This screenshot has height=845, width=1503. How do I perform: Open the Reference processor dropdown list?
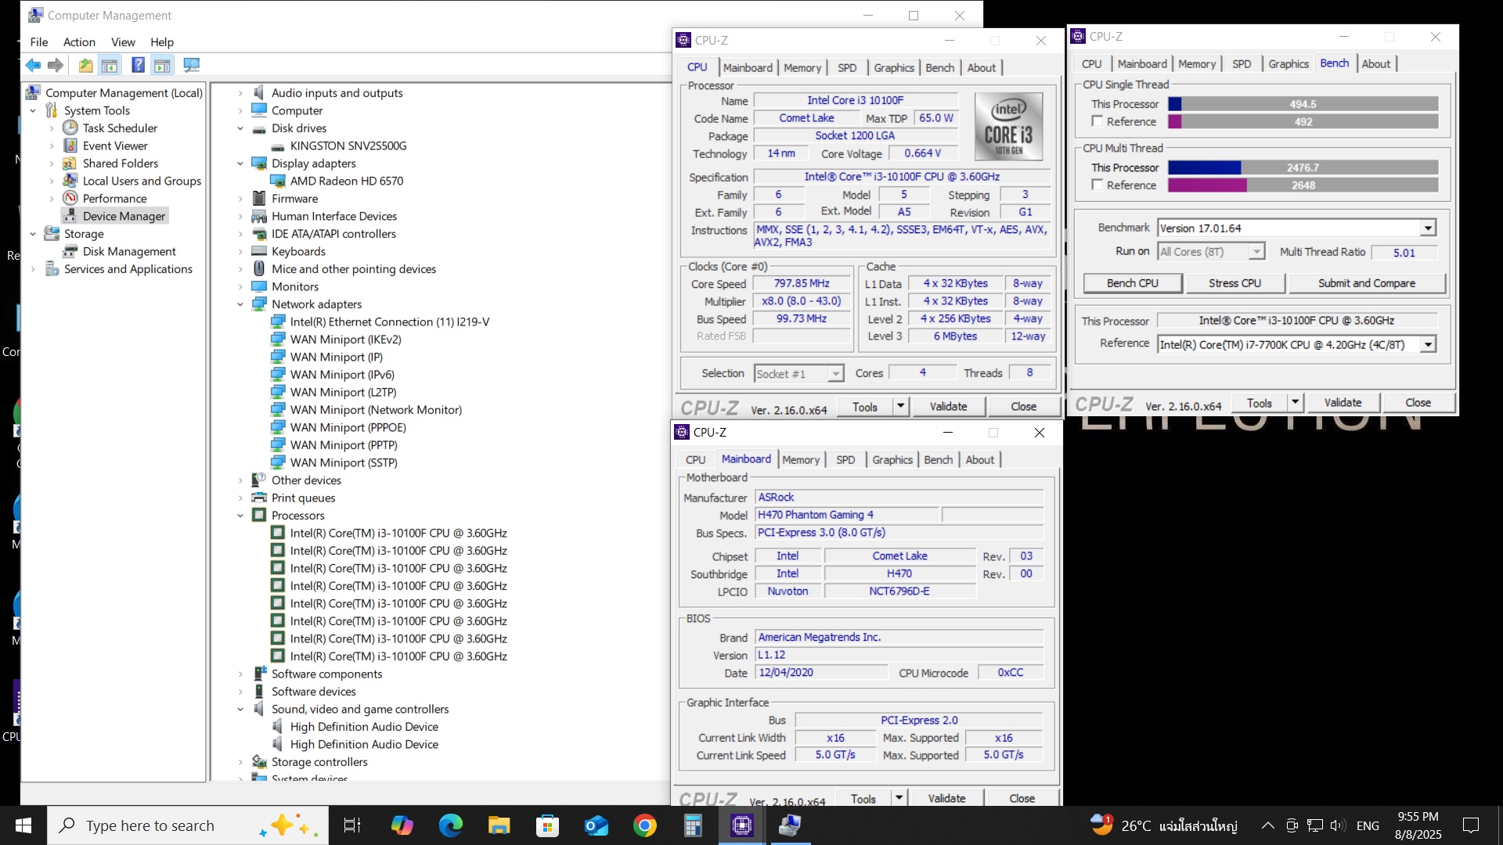coord(1428,345)
